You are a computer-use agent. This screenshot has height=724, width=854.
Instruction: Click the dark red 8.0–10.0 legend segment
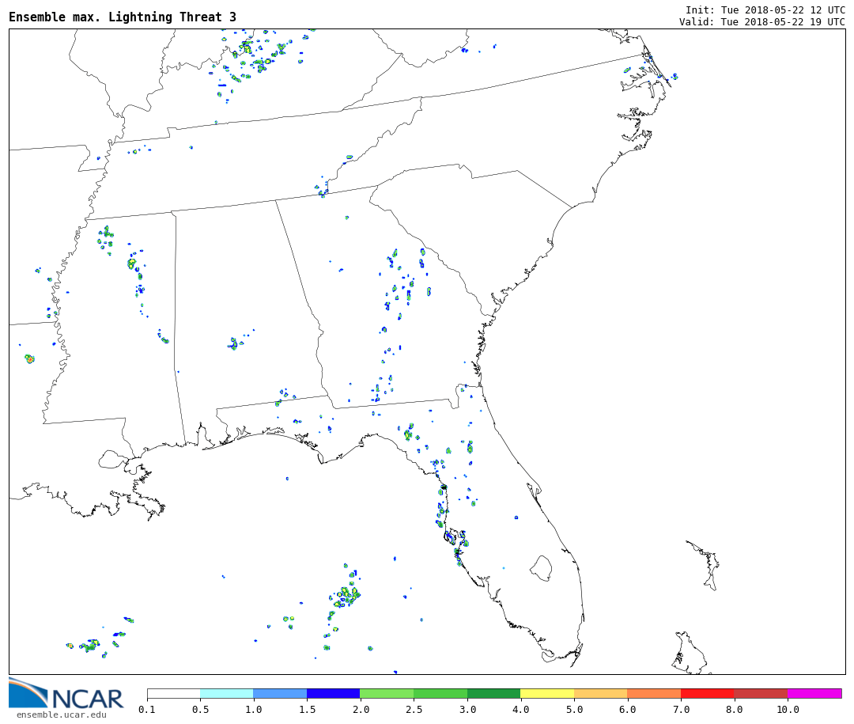pyautogui.click(x=760, y=693)
